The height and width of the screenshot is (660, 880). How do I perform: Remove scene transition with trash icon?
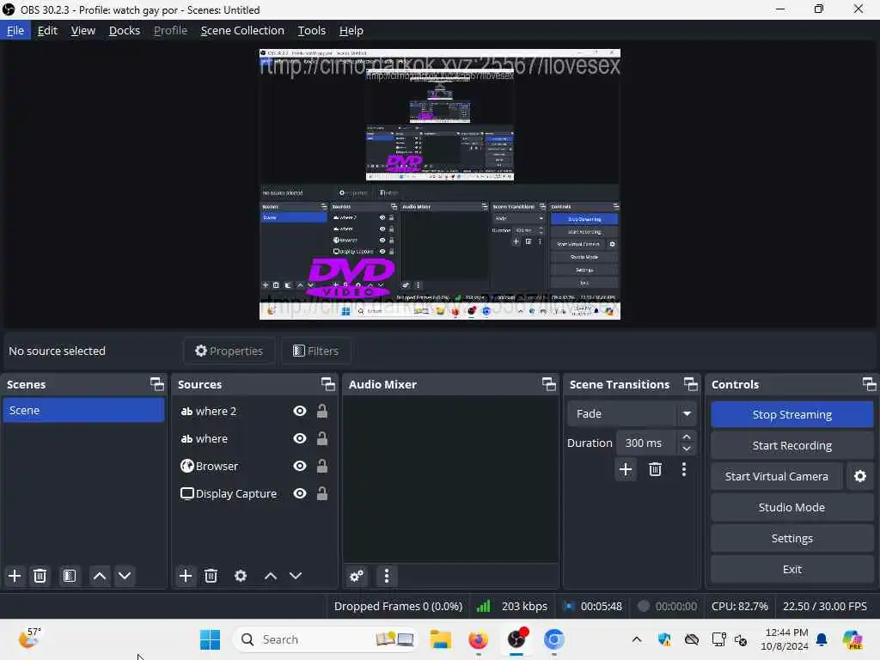[x=655, y=469]
